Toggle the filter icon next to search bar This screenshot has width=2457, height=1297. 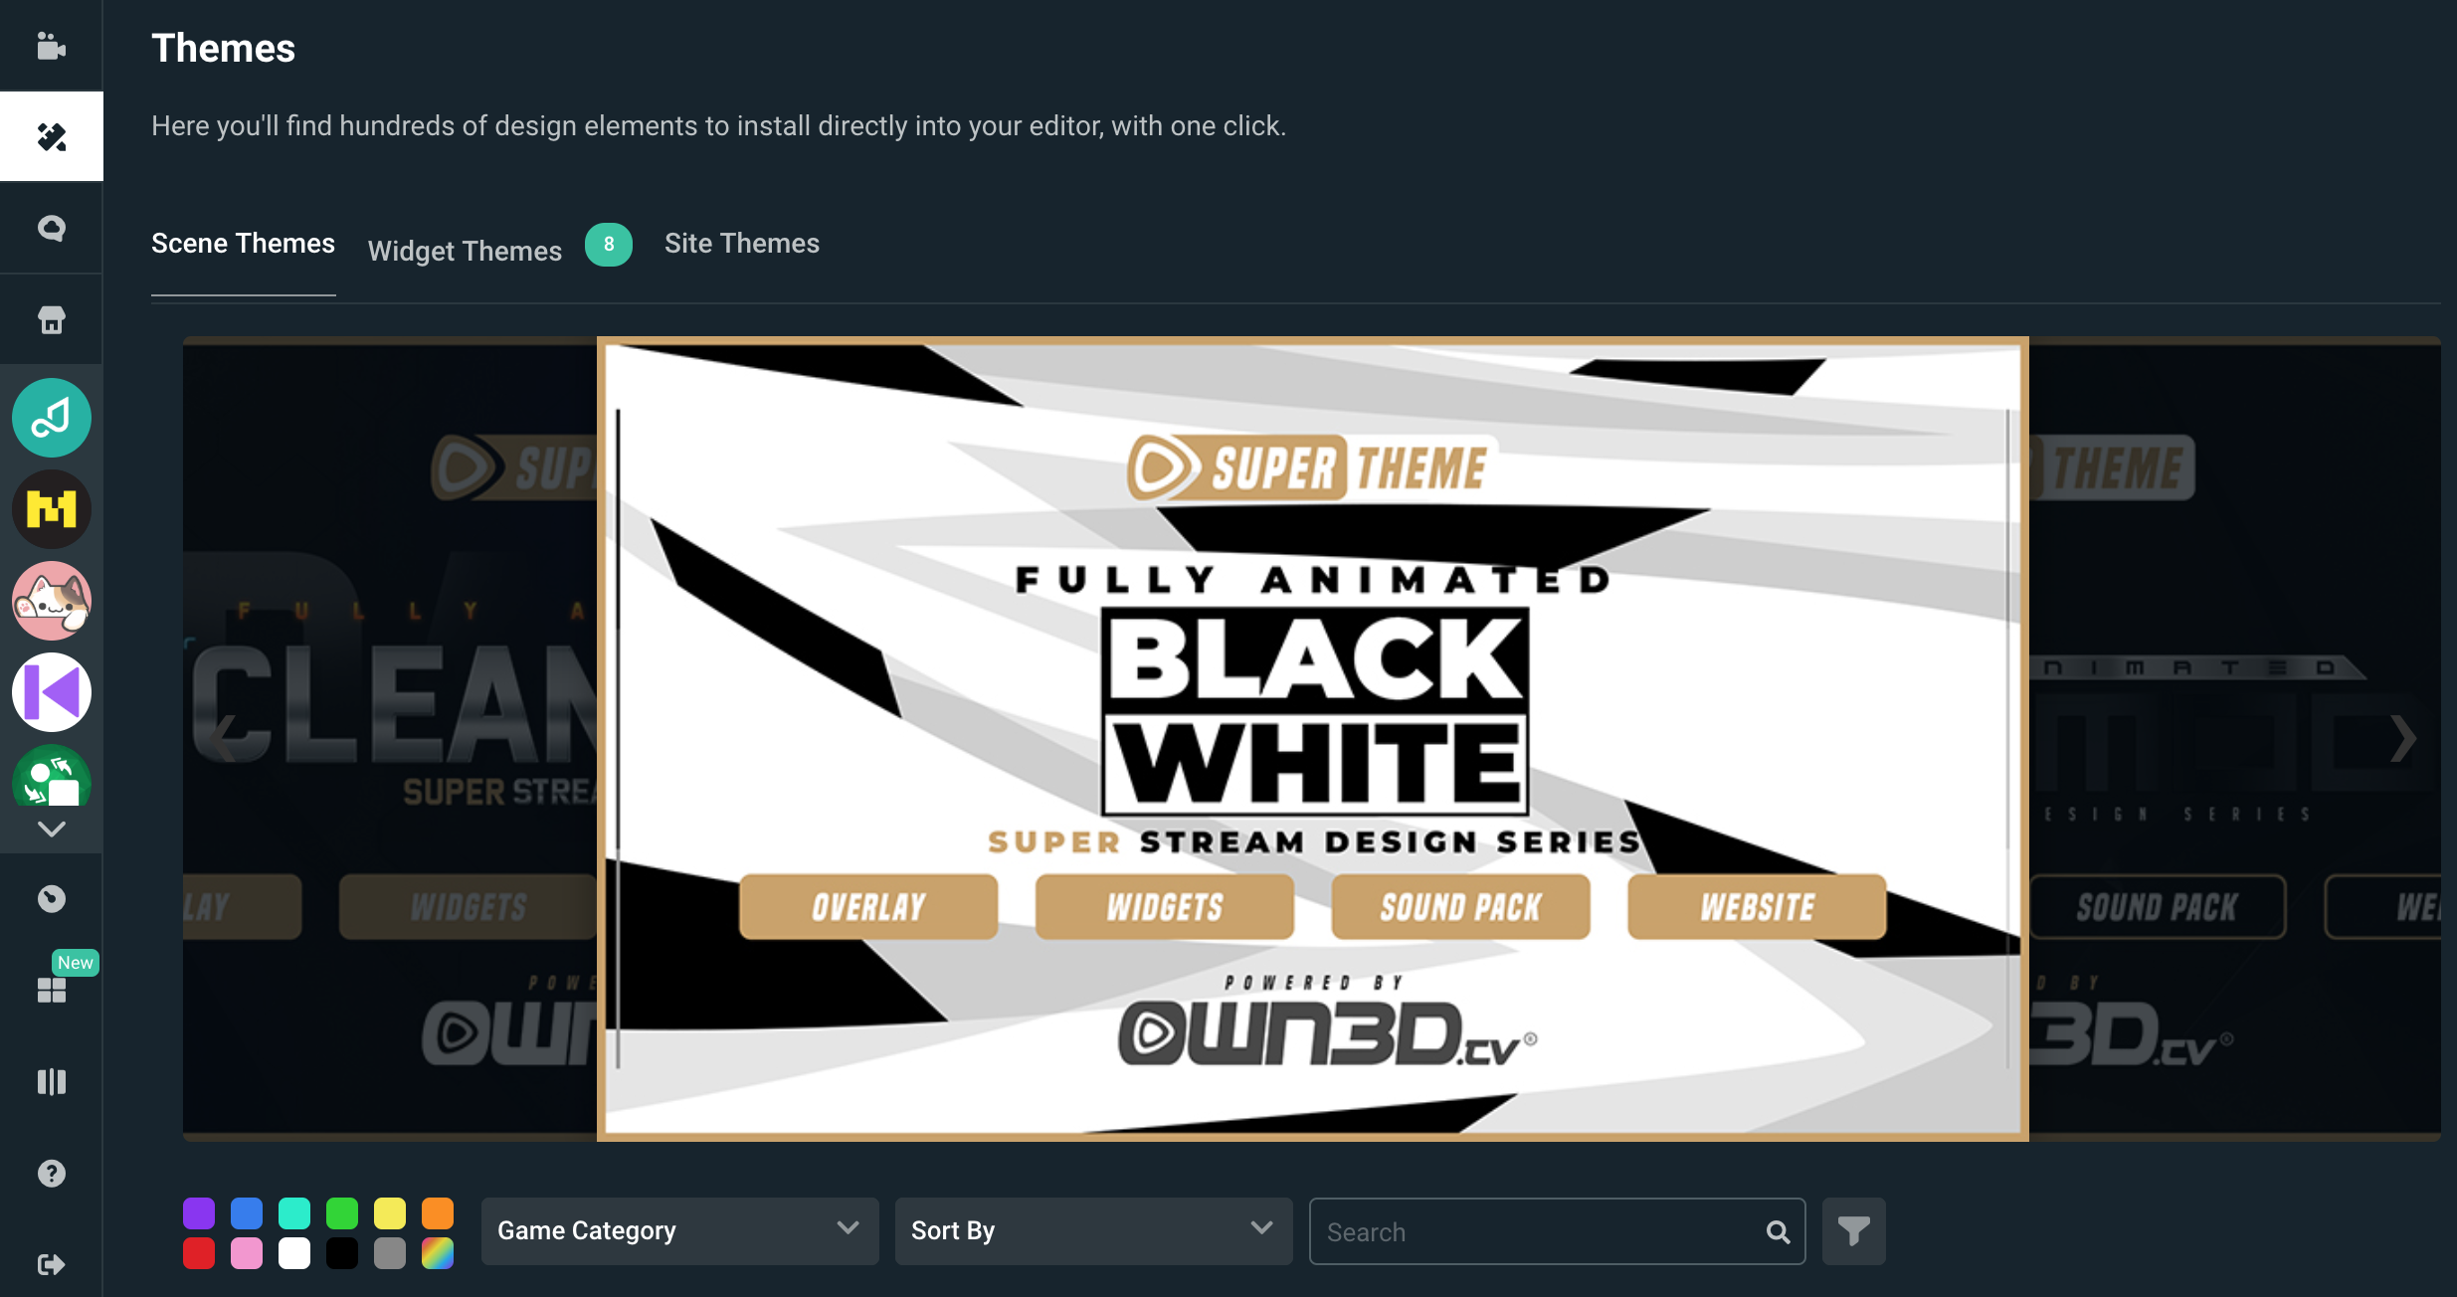click(x=1852, y=1230)
